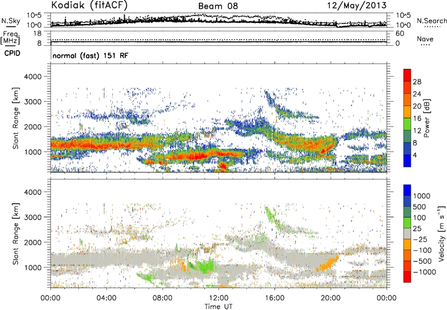447x310 pixels.
Task: Click the '500' velocity colorbar tick
Action: click(419, 207)
